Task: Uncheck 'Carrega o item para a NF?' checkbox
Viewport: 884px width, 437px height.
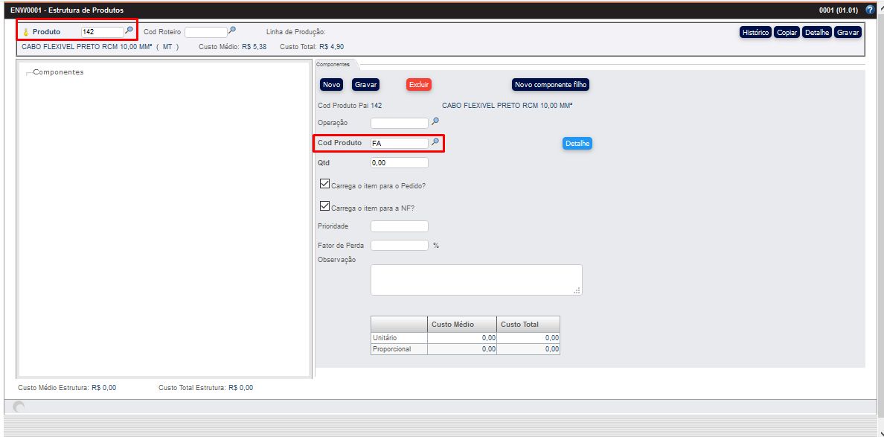Action: point(324,206)
